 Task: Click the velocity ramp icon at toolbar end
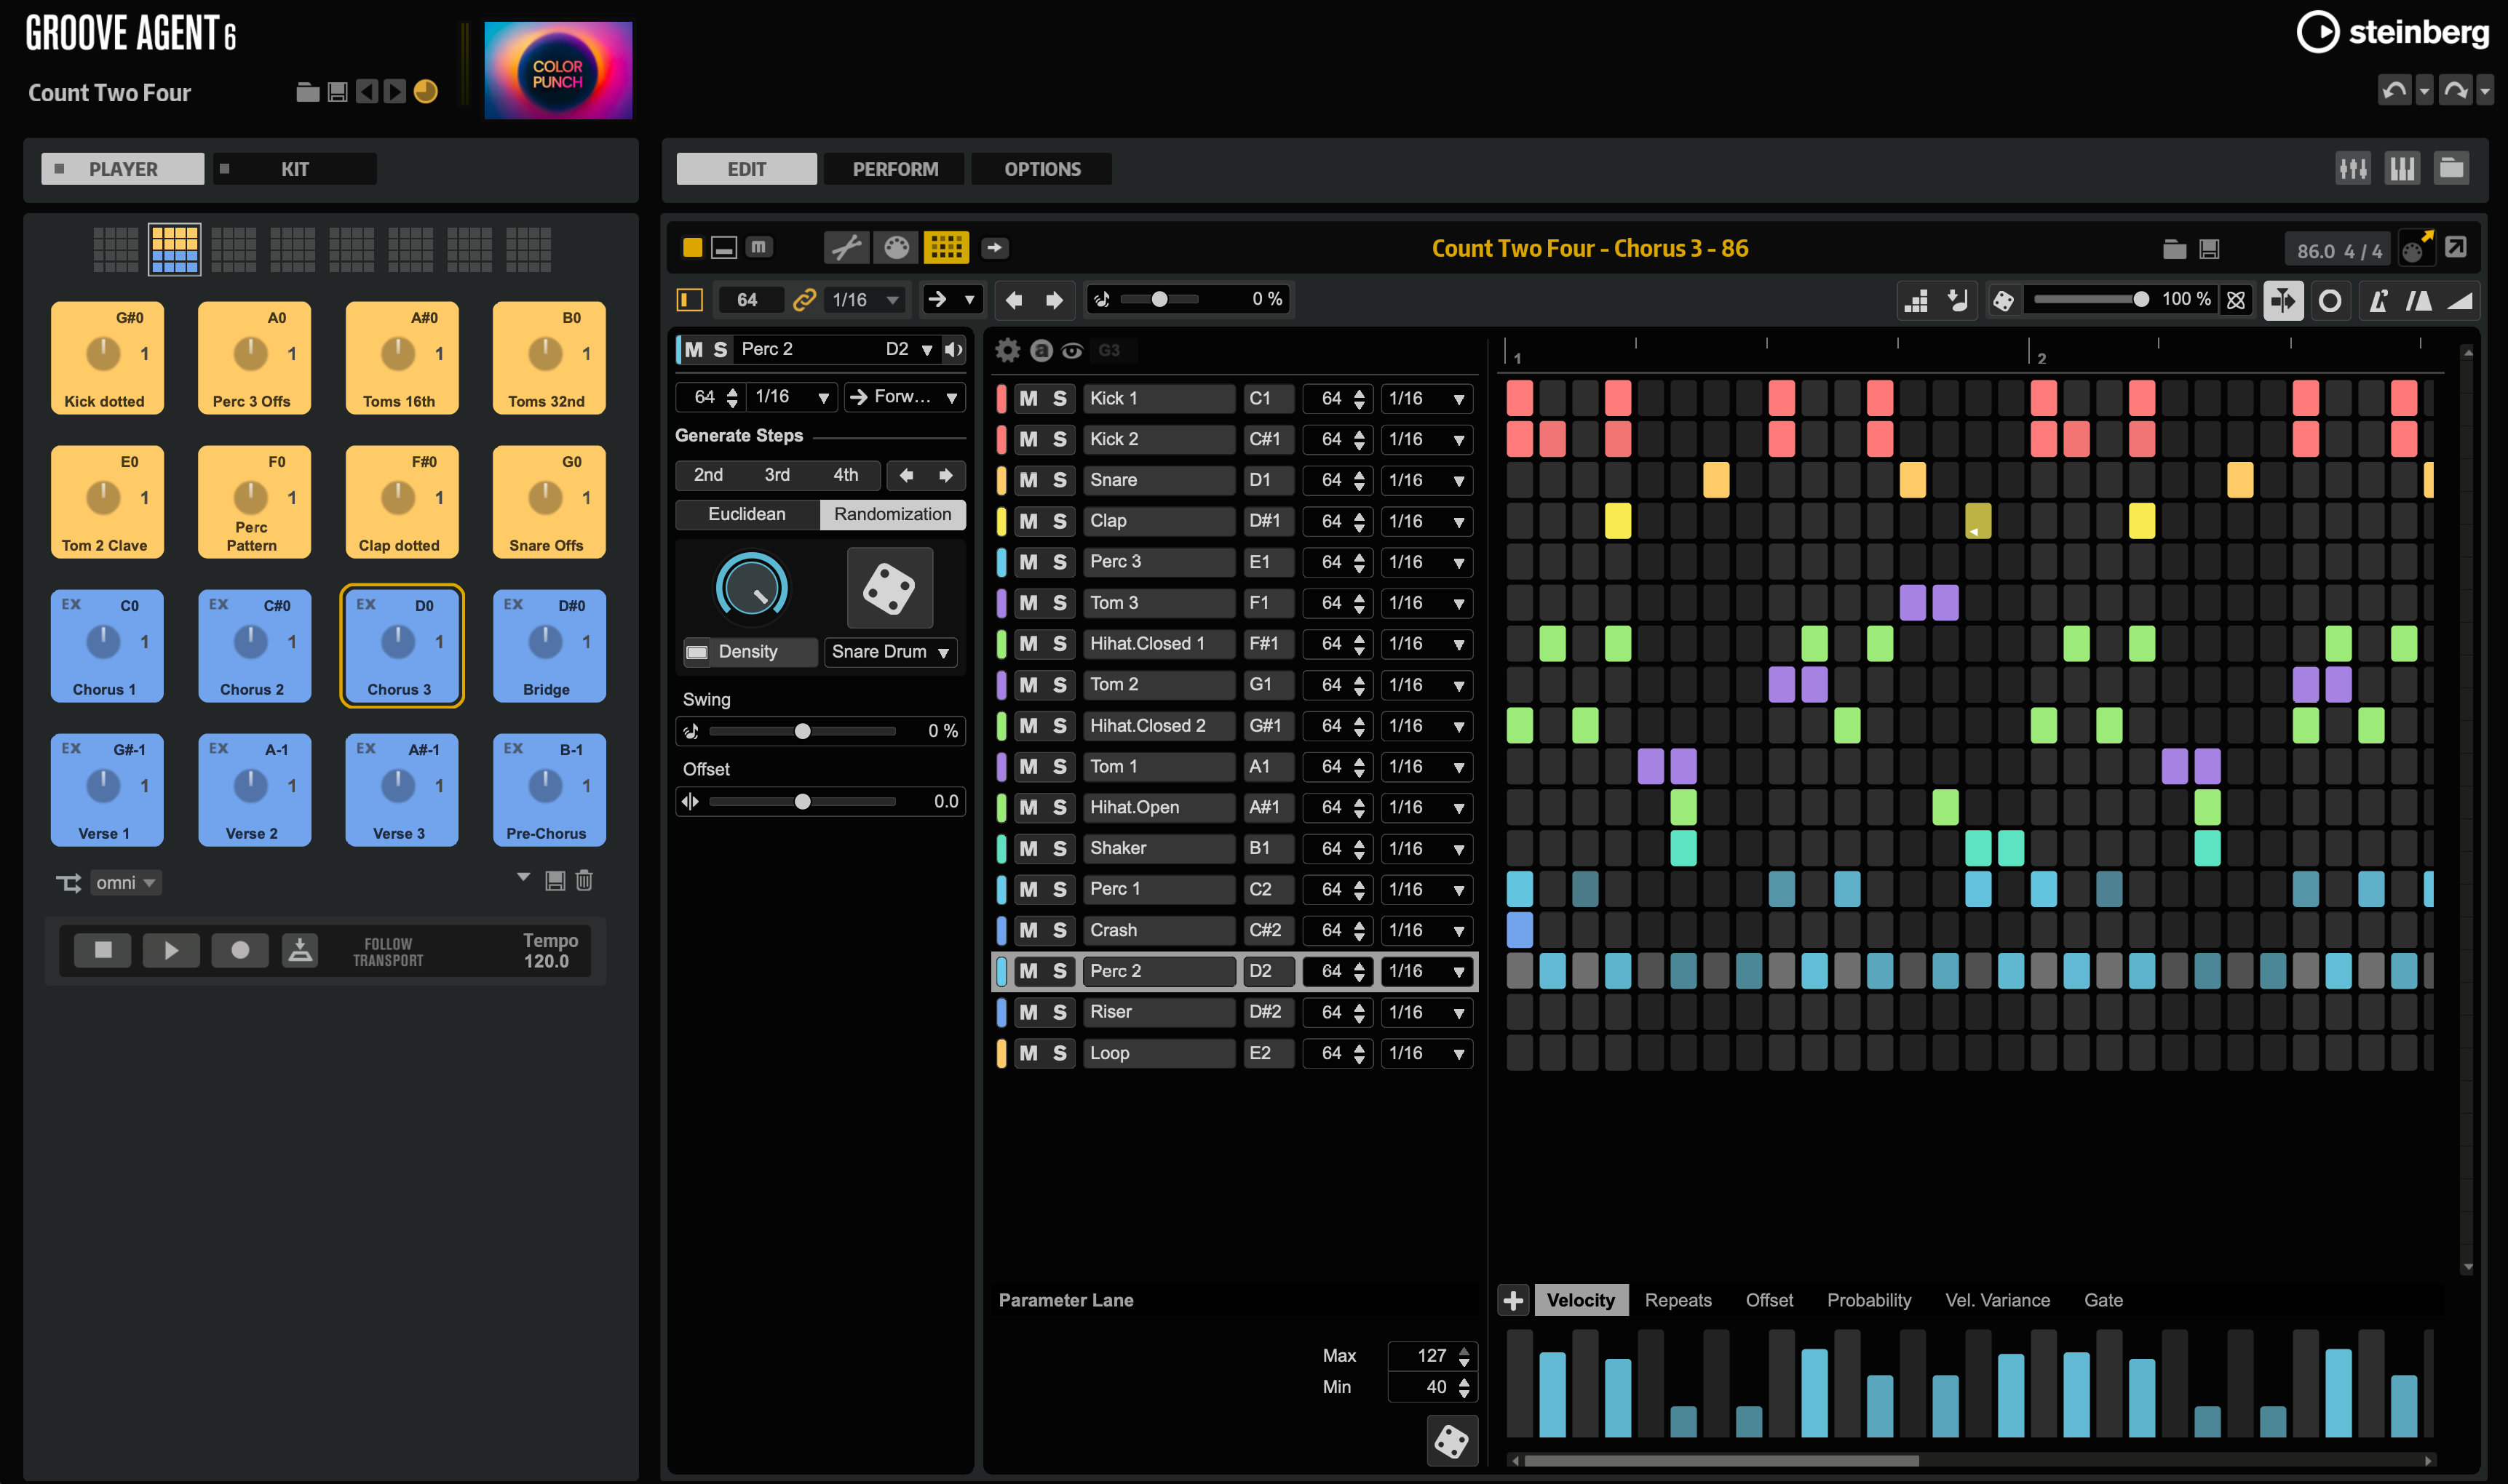[2460, 301]
